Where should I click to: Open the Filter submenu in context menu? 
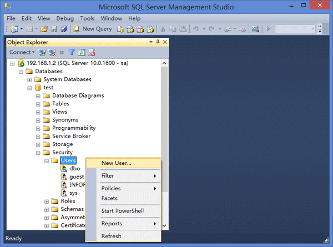click(x=123, y=175)
